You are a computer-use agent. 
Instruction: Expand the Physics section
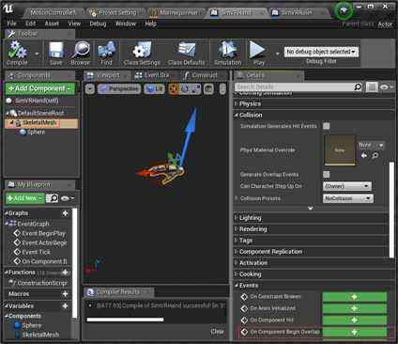[x=250, y=103]
